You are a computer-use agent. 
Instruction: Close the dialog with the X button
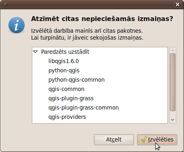178,4
